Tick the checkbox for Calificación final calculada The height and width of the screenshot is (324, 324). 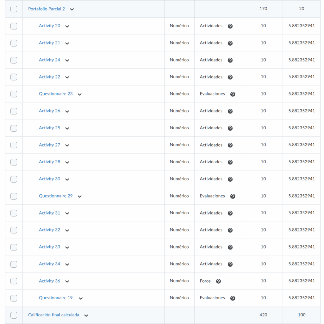click(14, 315)
